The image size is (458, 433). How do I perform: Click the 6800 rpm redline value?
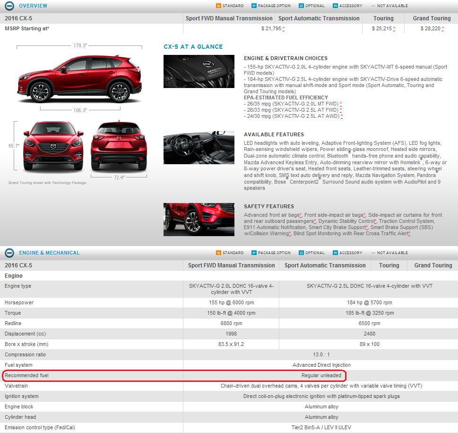click(231, 323)
